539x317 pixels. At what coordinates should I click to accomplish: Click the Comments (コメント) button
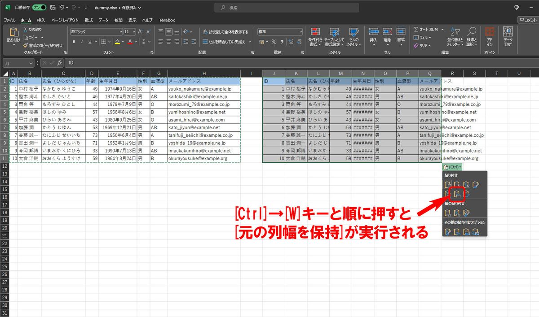pos(528,20)
